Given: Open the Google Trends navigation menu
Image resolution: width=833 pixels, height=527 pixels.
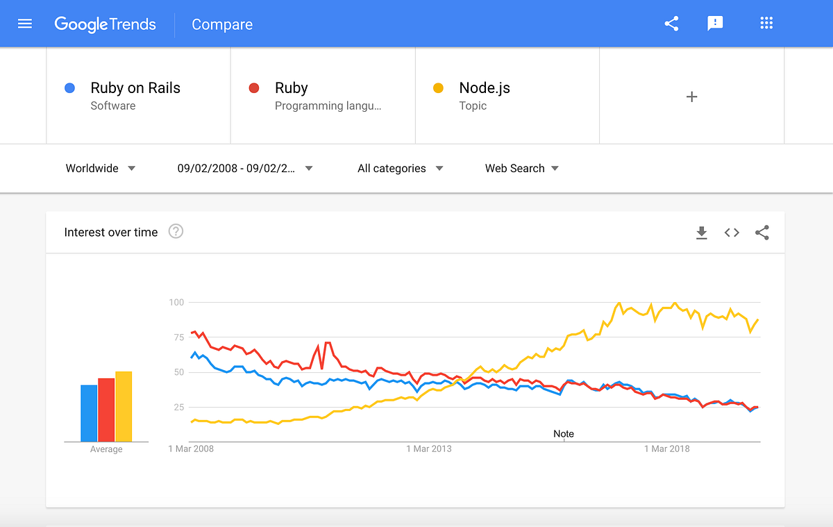Looking at the screenshot, I should [25, 23].
